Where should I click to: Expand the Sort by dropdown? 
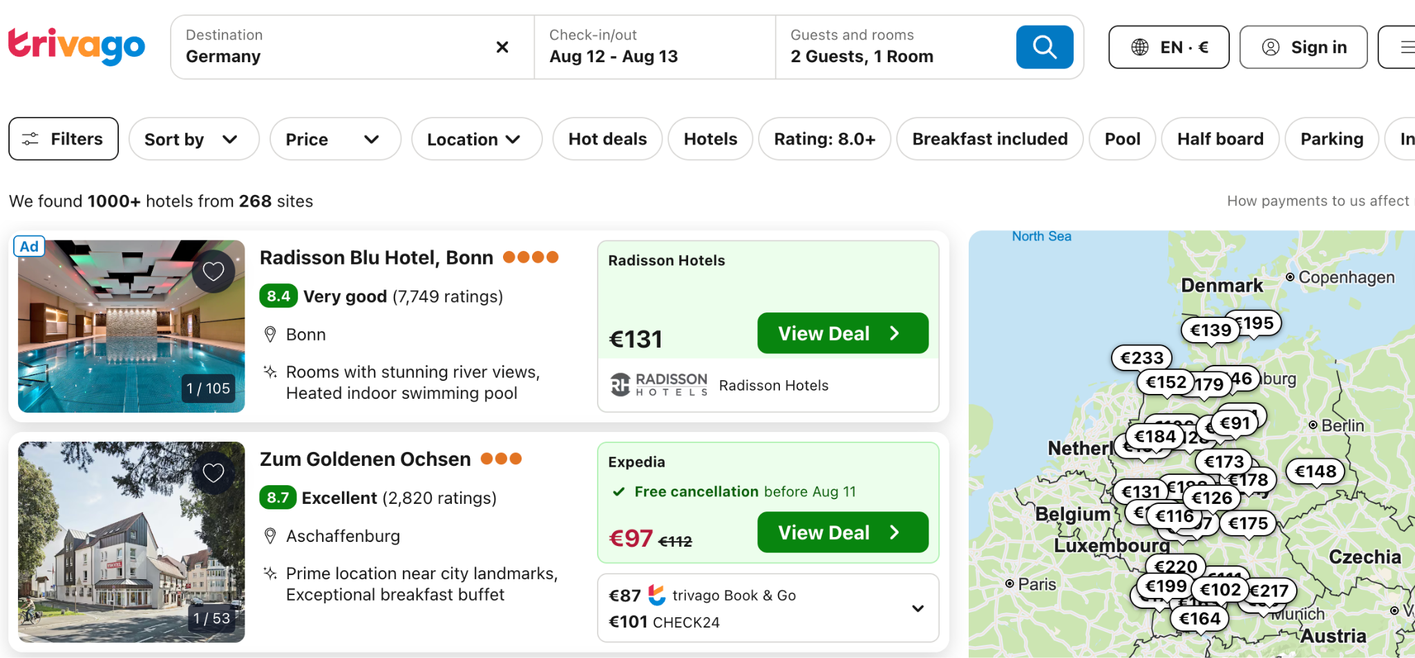click(x=194, y=139)
